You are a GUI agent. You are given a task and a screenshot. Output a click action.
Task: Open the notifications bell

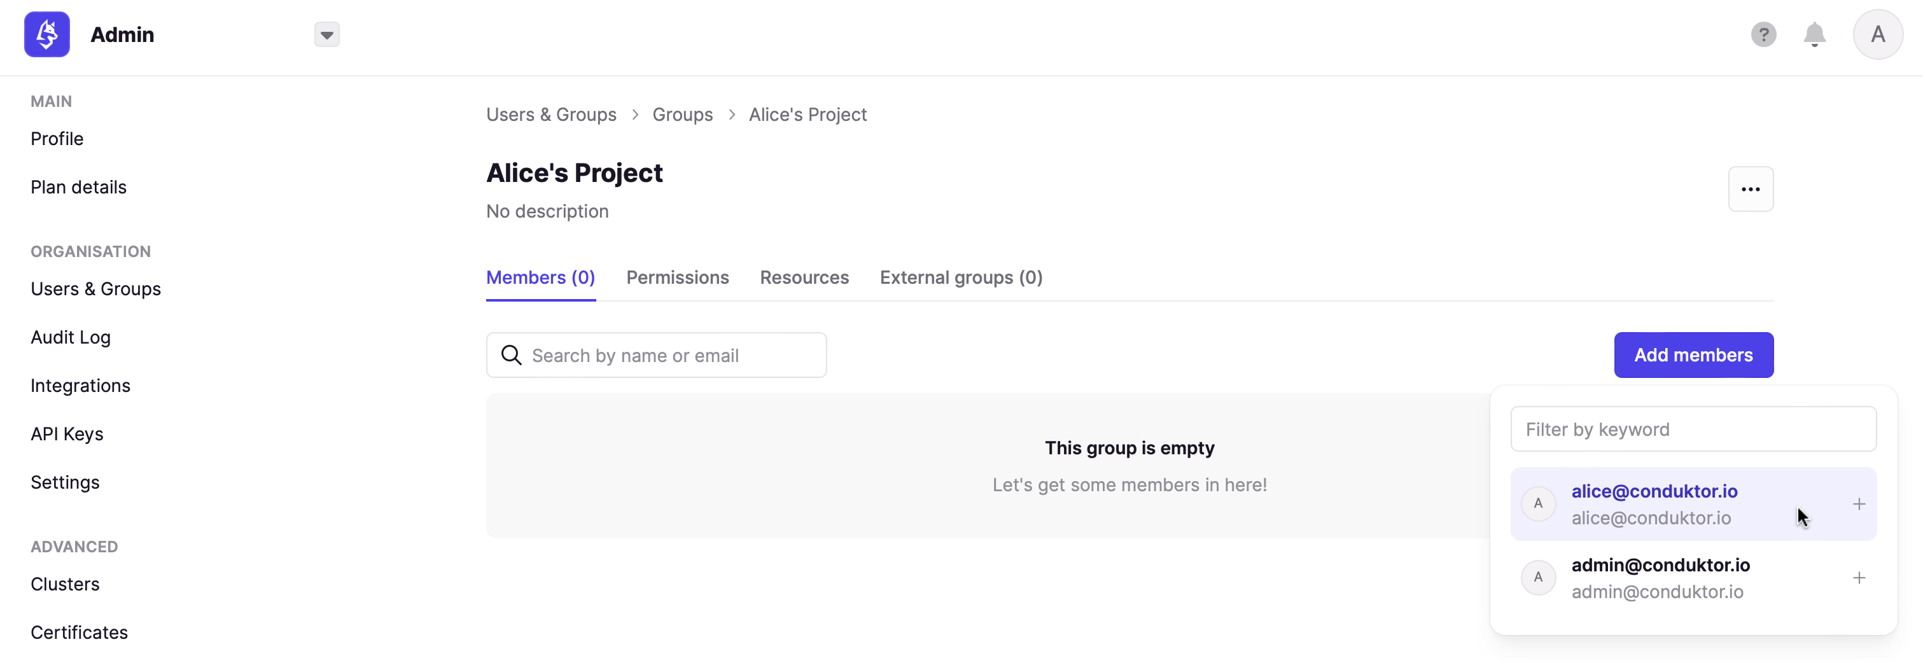pyautogui.click(x=1814, y=34)
